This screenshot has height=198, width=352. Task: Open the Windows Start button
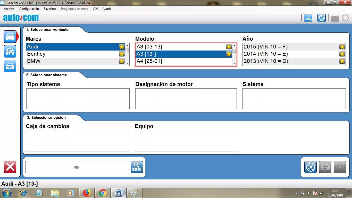pyautogui.click(x=6, y=193)
